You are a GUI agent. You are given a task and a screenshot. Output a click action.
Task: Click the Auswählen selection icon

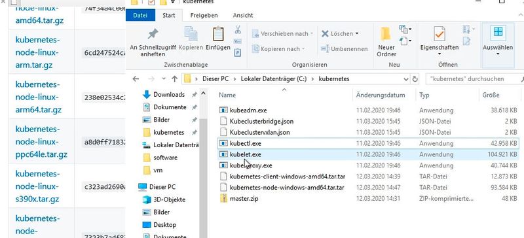click(x=498, y=33)
